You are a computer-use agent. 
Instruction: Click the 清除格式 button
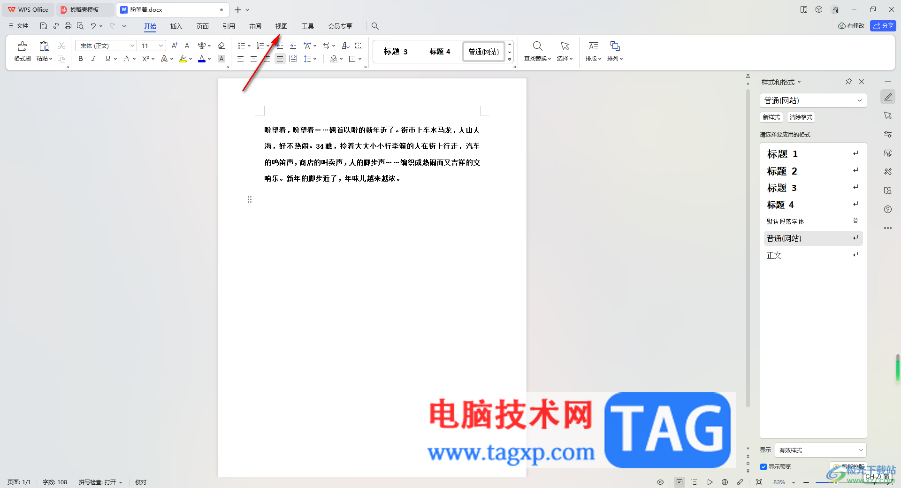pyautogui.click(x=801, y=117)
